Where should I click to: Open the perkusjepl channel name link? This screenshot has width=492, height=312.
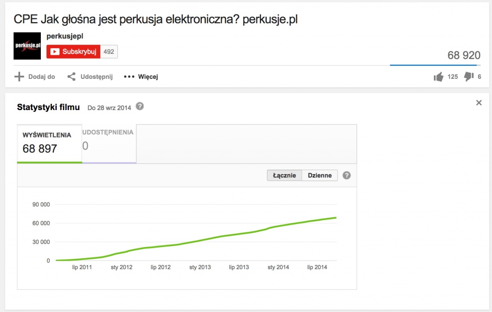pos(65,36)
